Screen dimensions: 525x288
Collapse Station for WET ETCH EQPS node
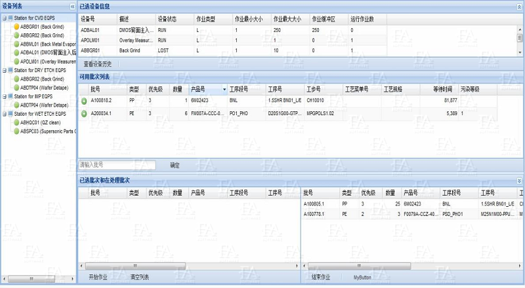4,114
